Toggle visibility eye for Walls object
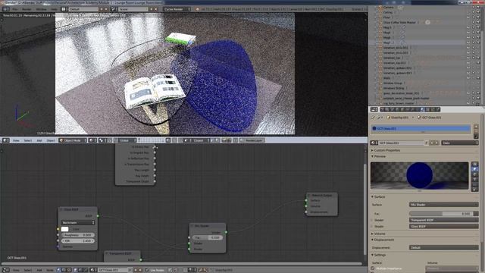Screen dimensions: 485x273 [468, 78]
